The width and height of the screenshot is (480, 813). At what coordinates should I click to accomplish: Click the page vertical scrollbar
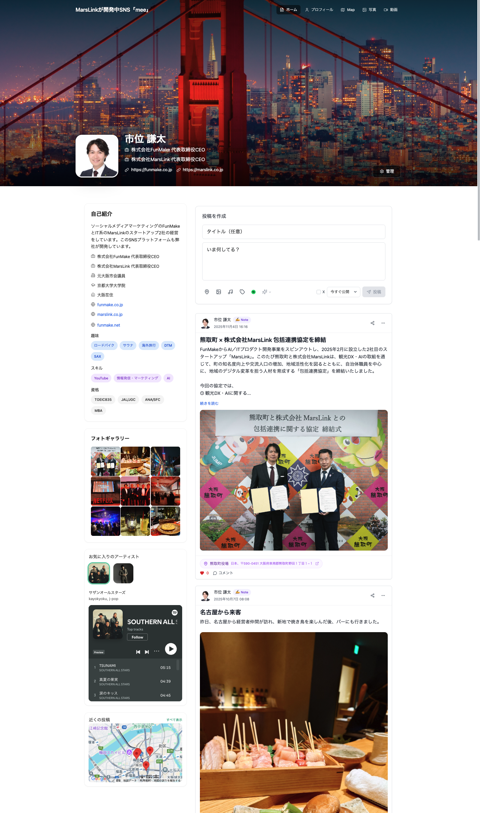tap(479, 120)
